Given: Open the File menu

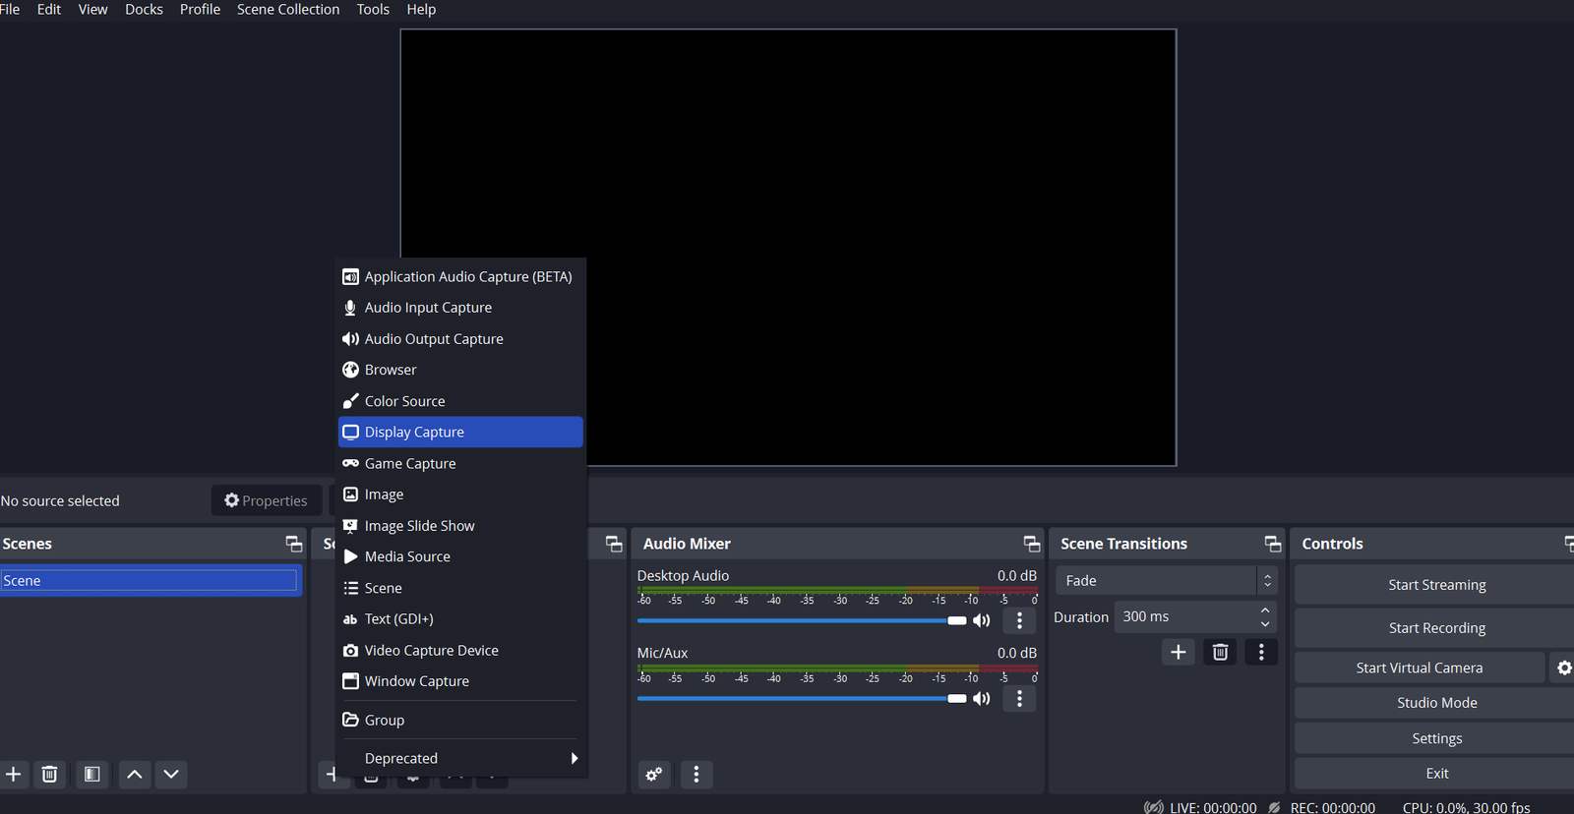Looking at the screenshot, I should pyautogui.click(x=10, y=9).
